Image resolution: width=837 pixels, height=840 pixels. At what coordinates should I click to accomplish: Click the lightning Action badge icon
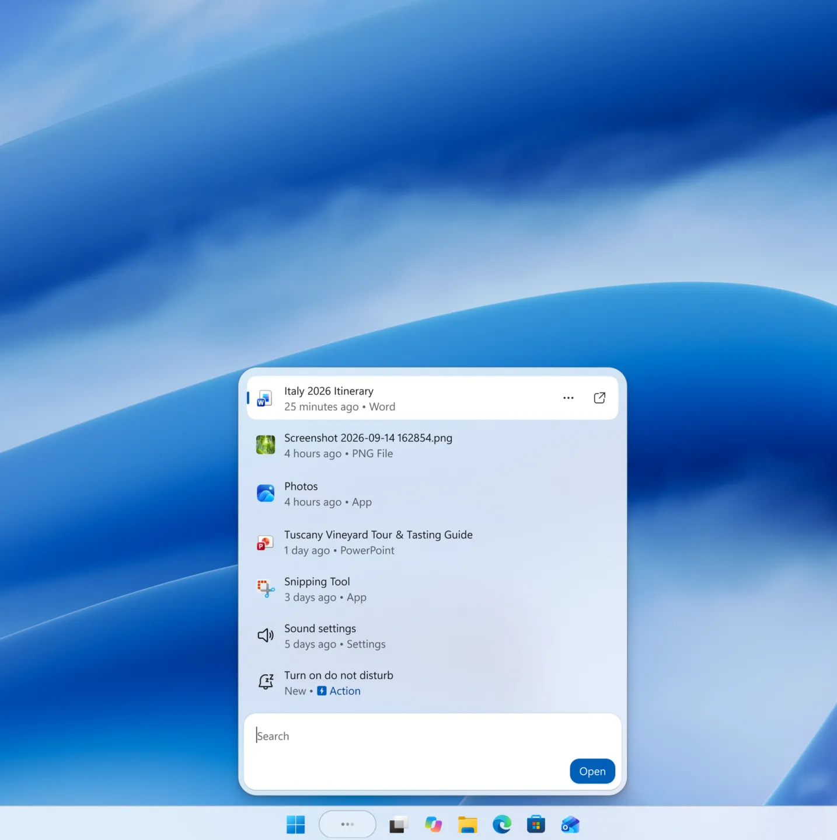pyautogui.click(x=322, y=691)
